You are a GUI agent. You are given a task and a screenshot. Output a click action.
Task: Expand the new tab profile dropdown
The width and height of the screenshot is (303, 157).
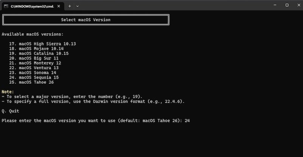[x=78, y=6]
